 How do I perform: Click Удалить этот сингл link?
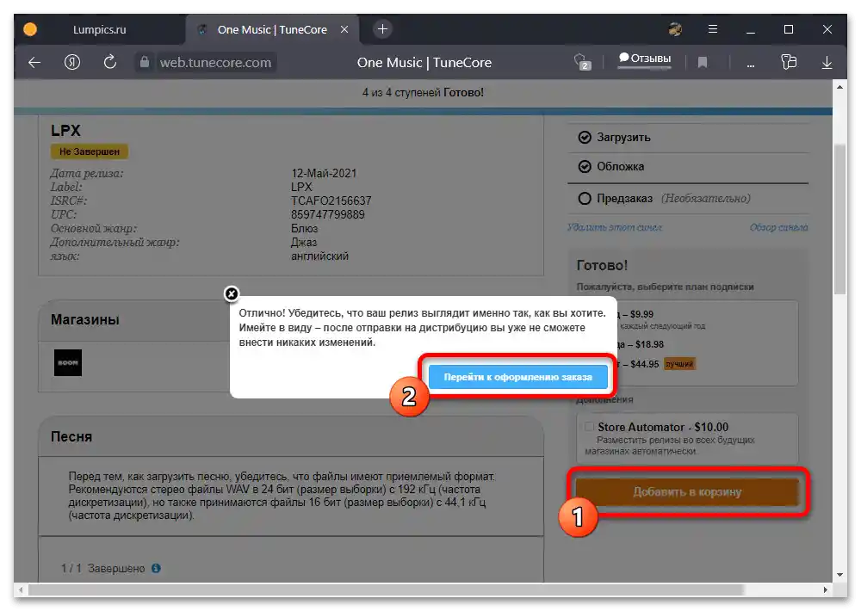[615, 227]
